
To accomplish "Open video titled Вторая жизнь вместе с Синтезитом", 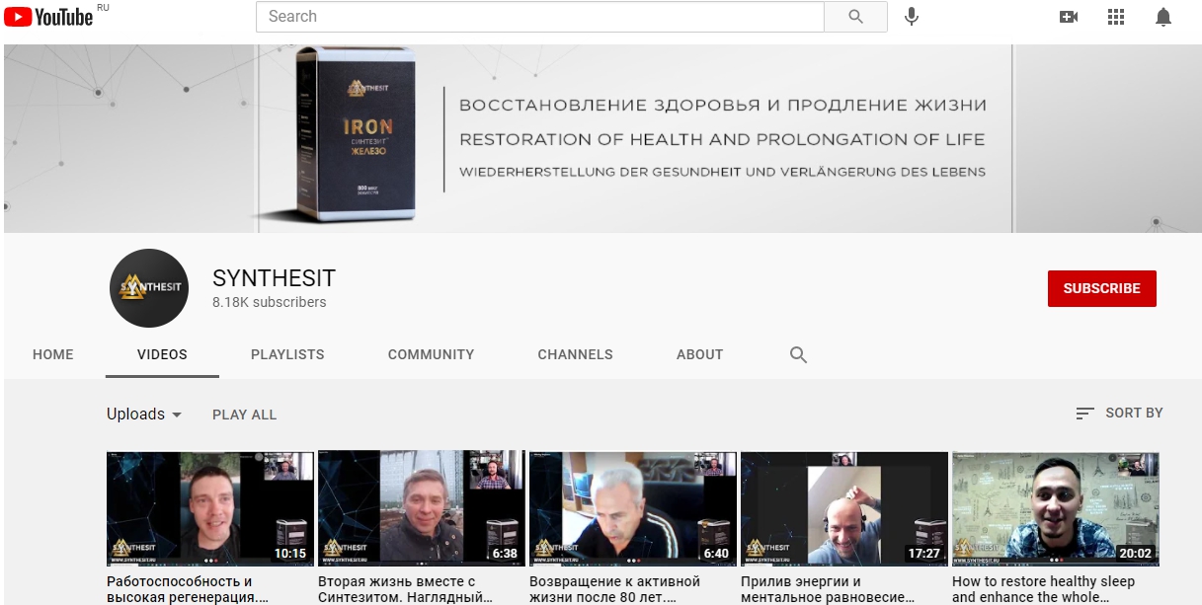I will click(x=405, y=589).
